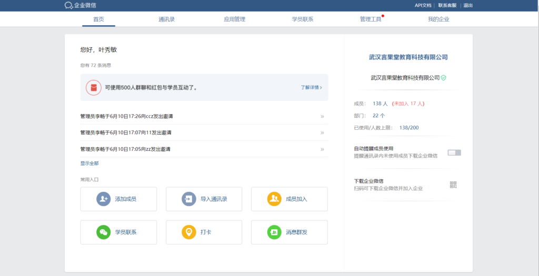
Task: Click the 学员联系 green WeChat icon
Action: coord(103,232)
